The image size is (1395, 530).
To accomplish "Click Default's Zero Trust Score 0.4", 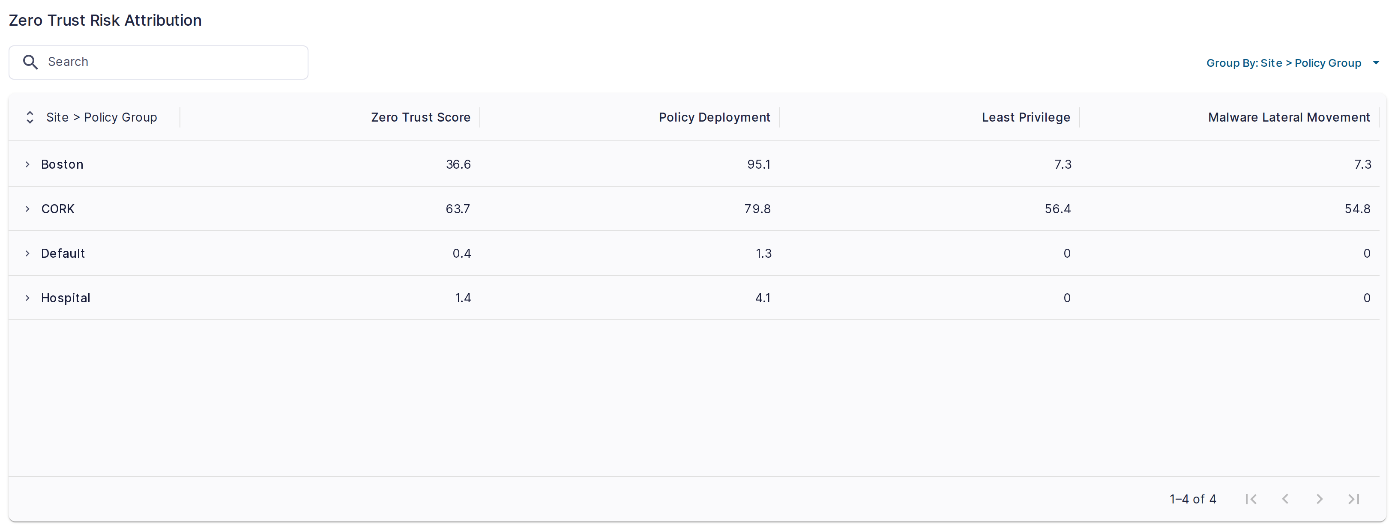I will (462, 253).
